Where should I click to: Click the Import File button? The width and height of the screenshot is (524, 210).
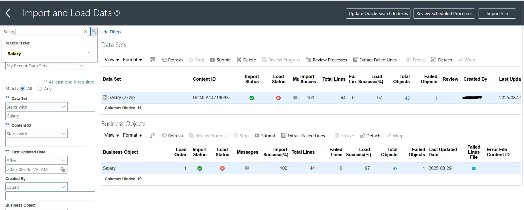coord(497,14)
